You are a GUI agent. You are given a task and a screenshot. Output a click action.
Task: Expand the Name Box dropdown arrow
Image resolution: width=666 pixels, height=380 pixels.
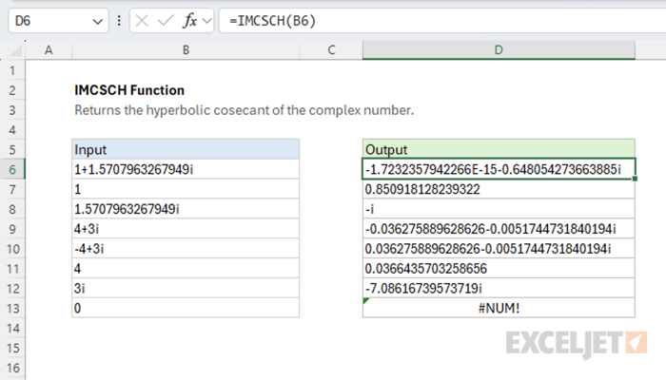[x=98, y=21]
